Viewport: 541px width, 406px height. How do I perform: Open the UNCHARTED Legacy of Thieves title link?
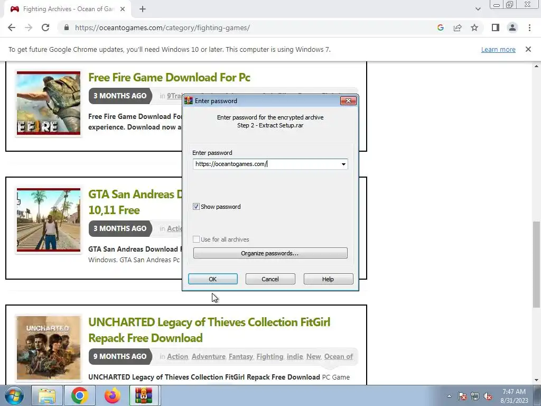click(x=209, y=330)
